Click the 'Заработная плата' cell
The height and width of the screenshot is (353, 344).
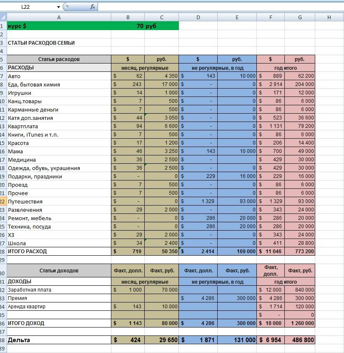tap(59, 290)
